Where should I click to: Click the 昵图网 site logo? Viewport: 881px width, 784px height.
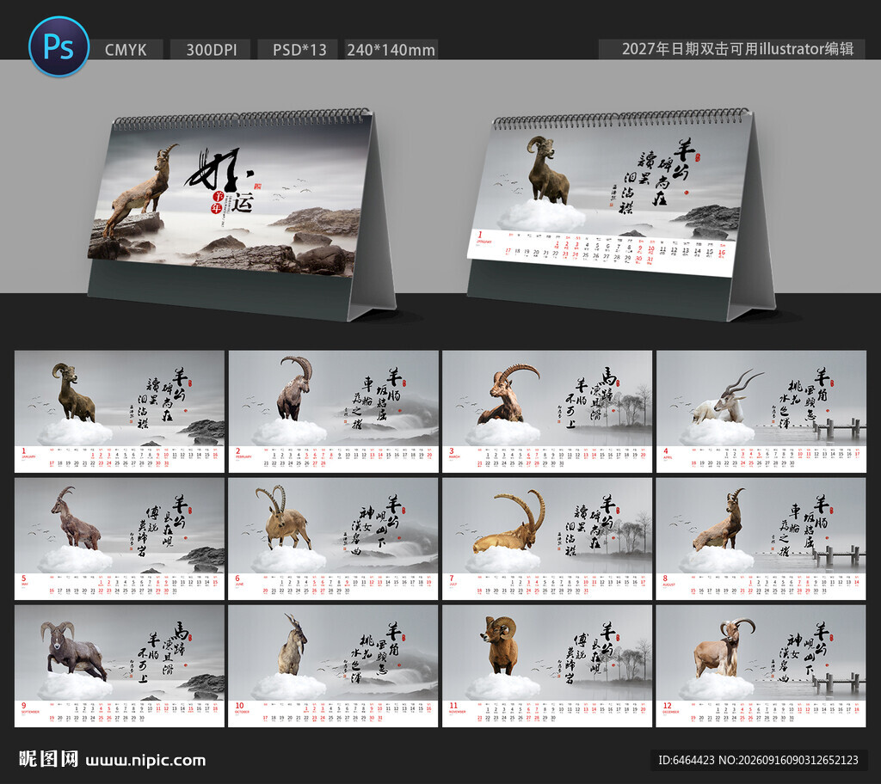coord(48,759)
